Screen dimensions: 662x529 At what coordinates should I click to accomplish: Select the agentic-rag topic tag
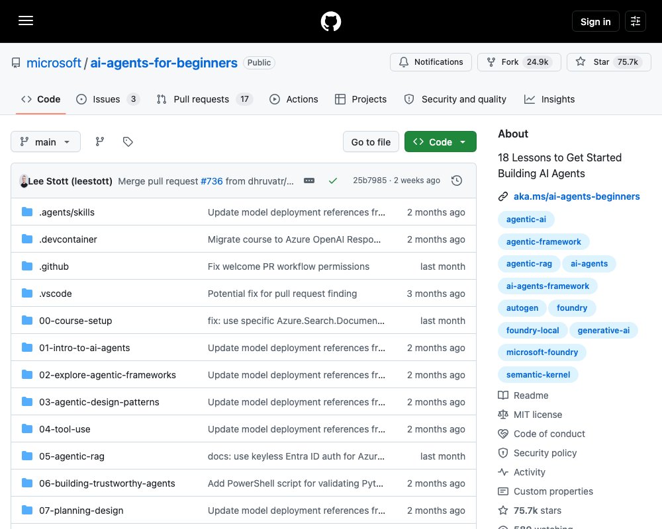(529, 264)
